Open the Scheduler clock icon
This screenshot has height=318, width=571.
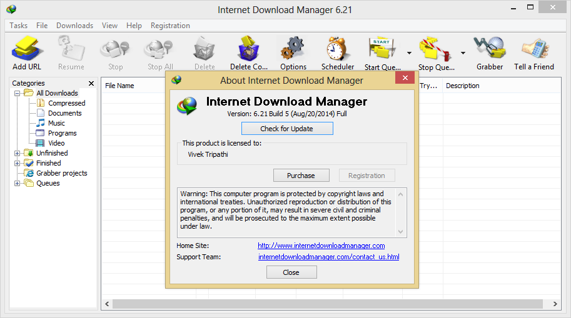coord(338,48)
